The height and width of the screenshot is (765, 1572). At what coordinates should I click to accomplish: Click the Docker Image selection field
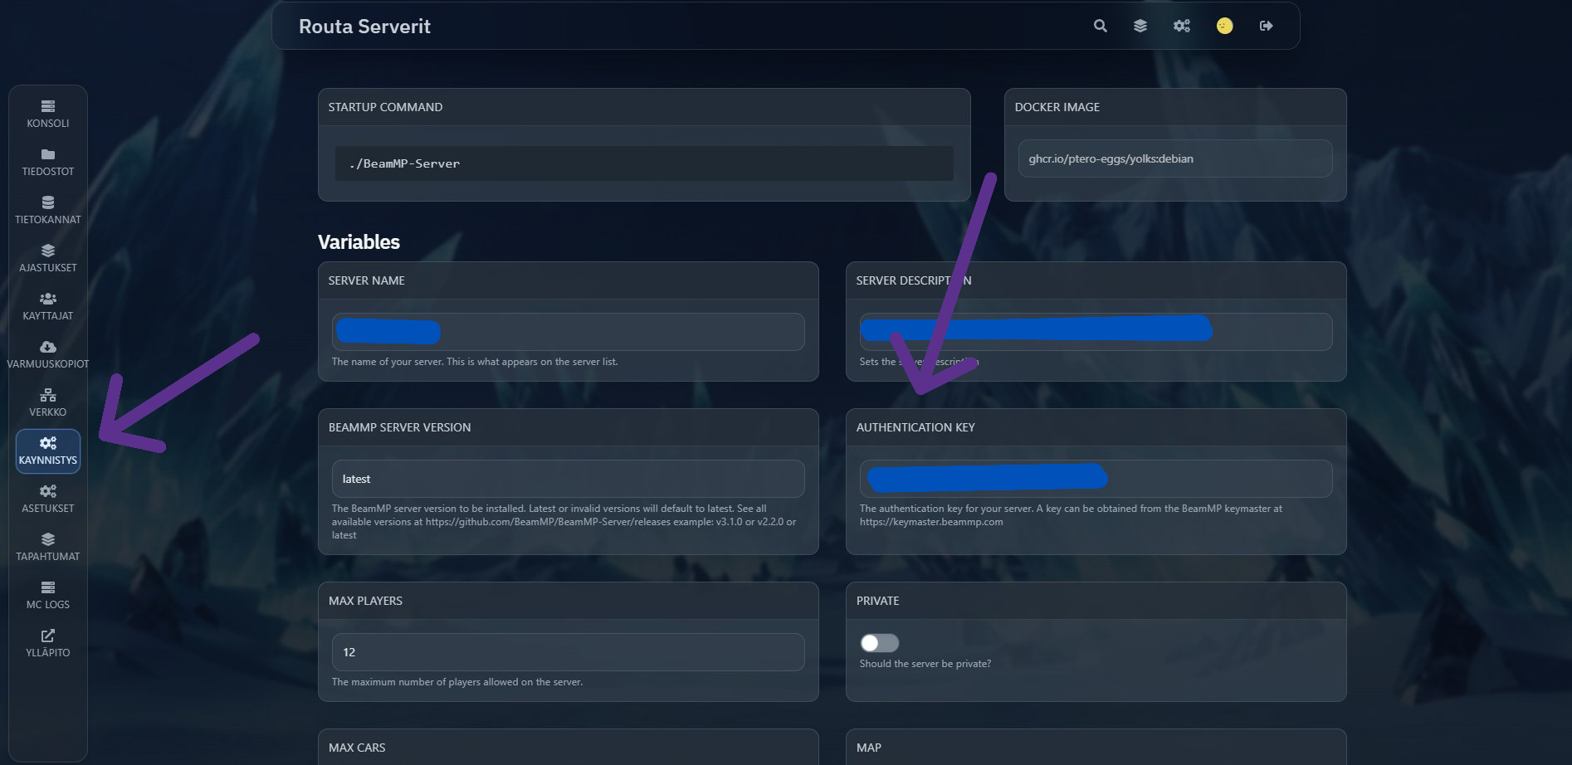pos(1174,158)
